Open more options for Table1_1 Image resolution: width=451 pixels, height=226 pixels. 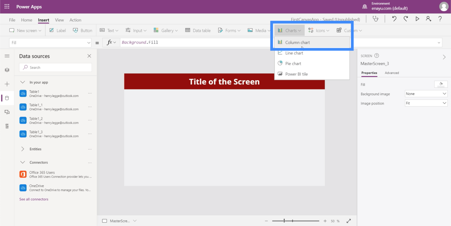click(90, 107)
